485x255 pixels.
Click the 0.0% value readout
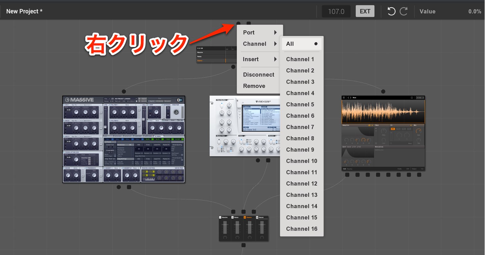(475, 11)
